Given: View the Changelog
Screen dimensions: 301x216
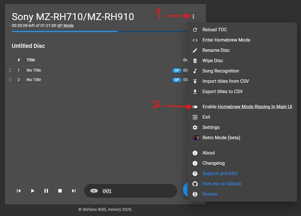Looking at the screenshot, I should tap(242, 163).
